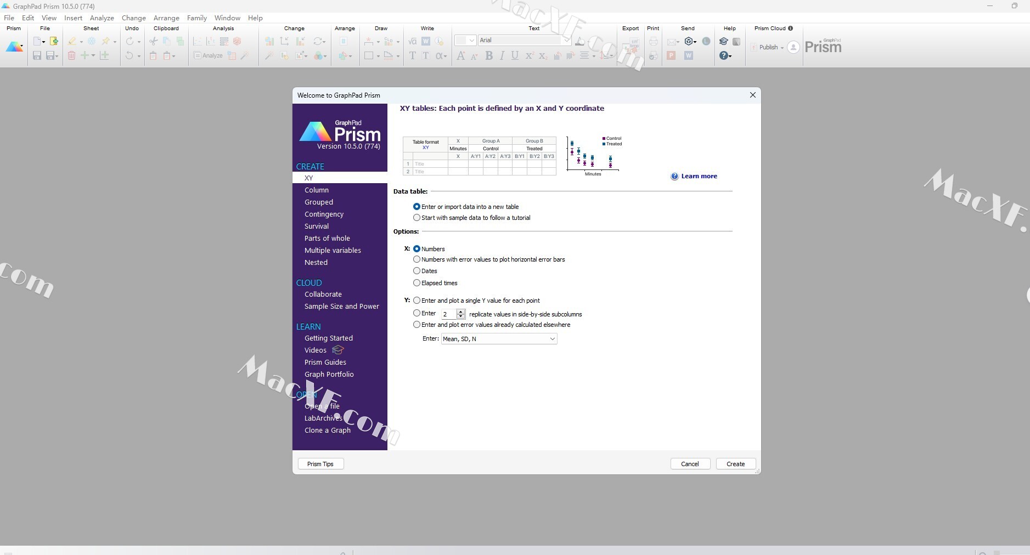Click the Delete sheet trash icon

[x=71, y=55]
